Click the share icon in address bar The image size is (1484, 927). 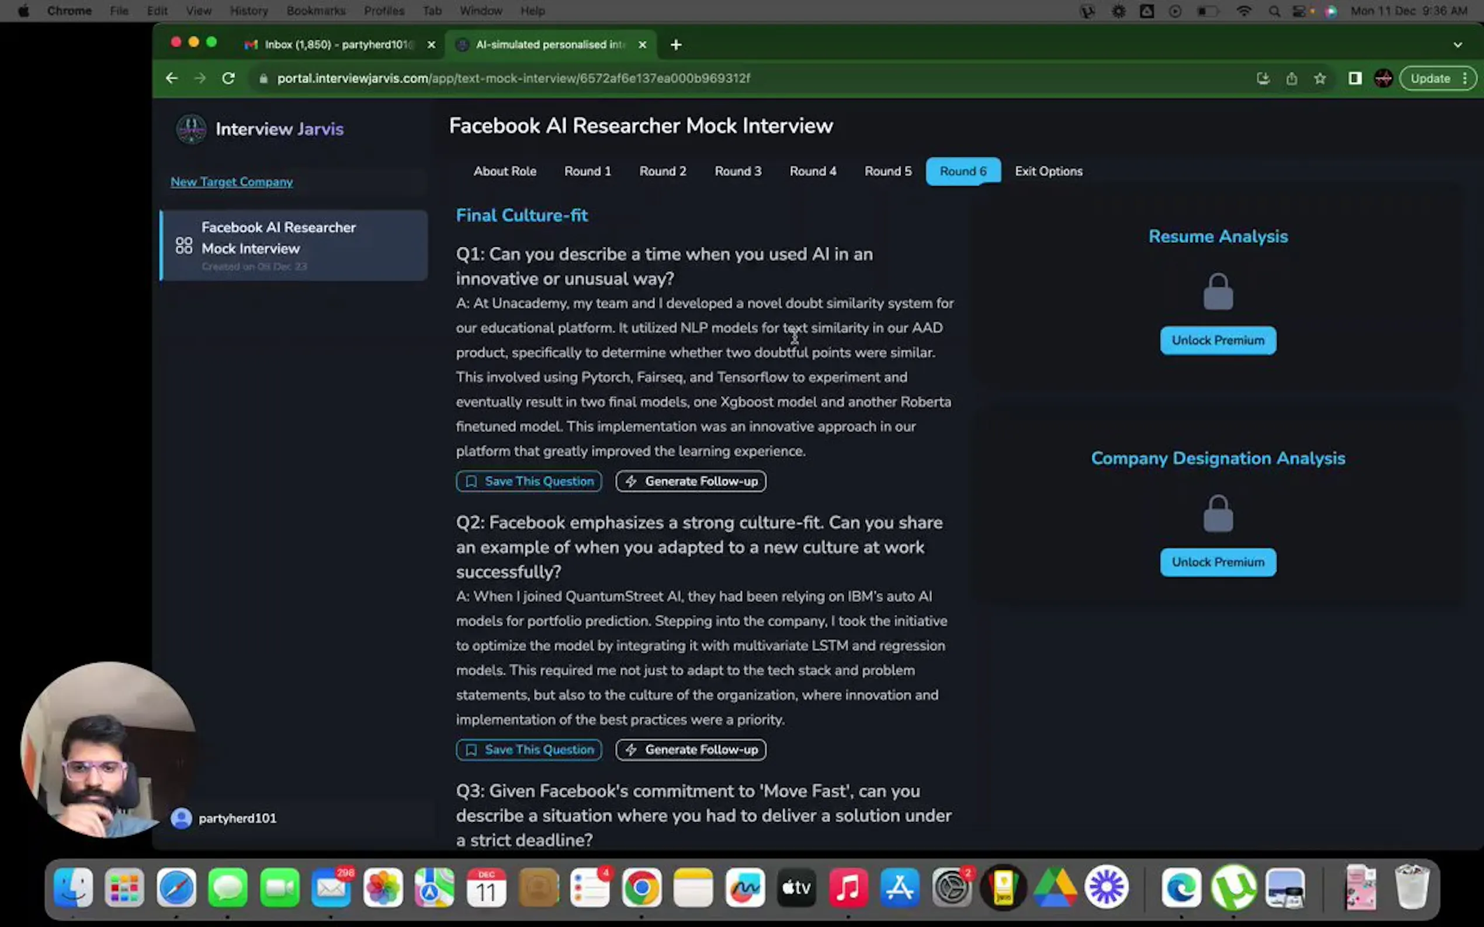tap(1291, 78)
